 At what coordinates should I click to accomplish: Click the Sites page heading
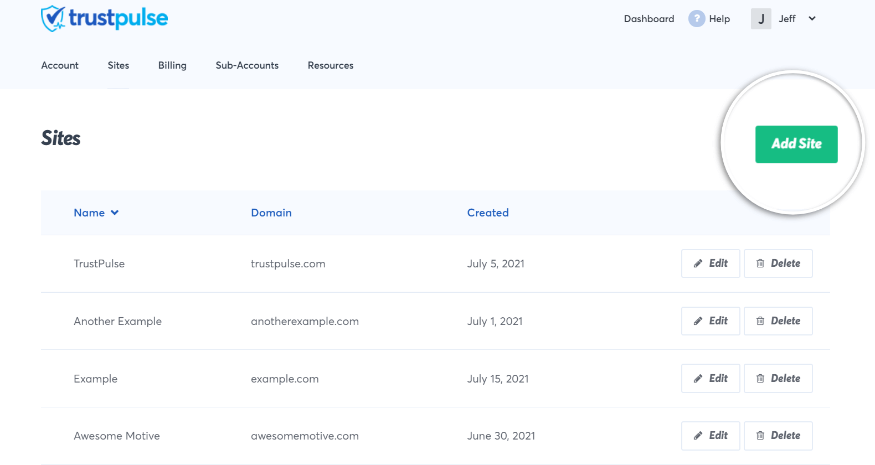click(61, 138)
